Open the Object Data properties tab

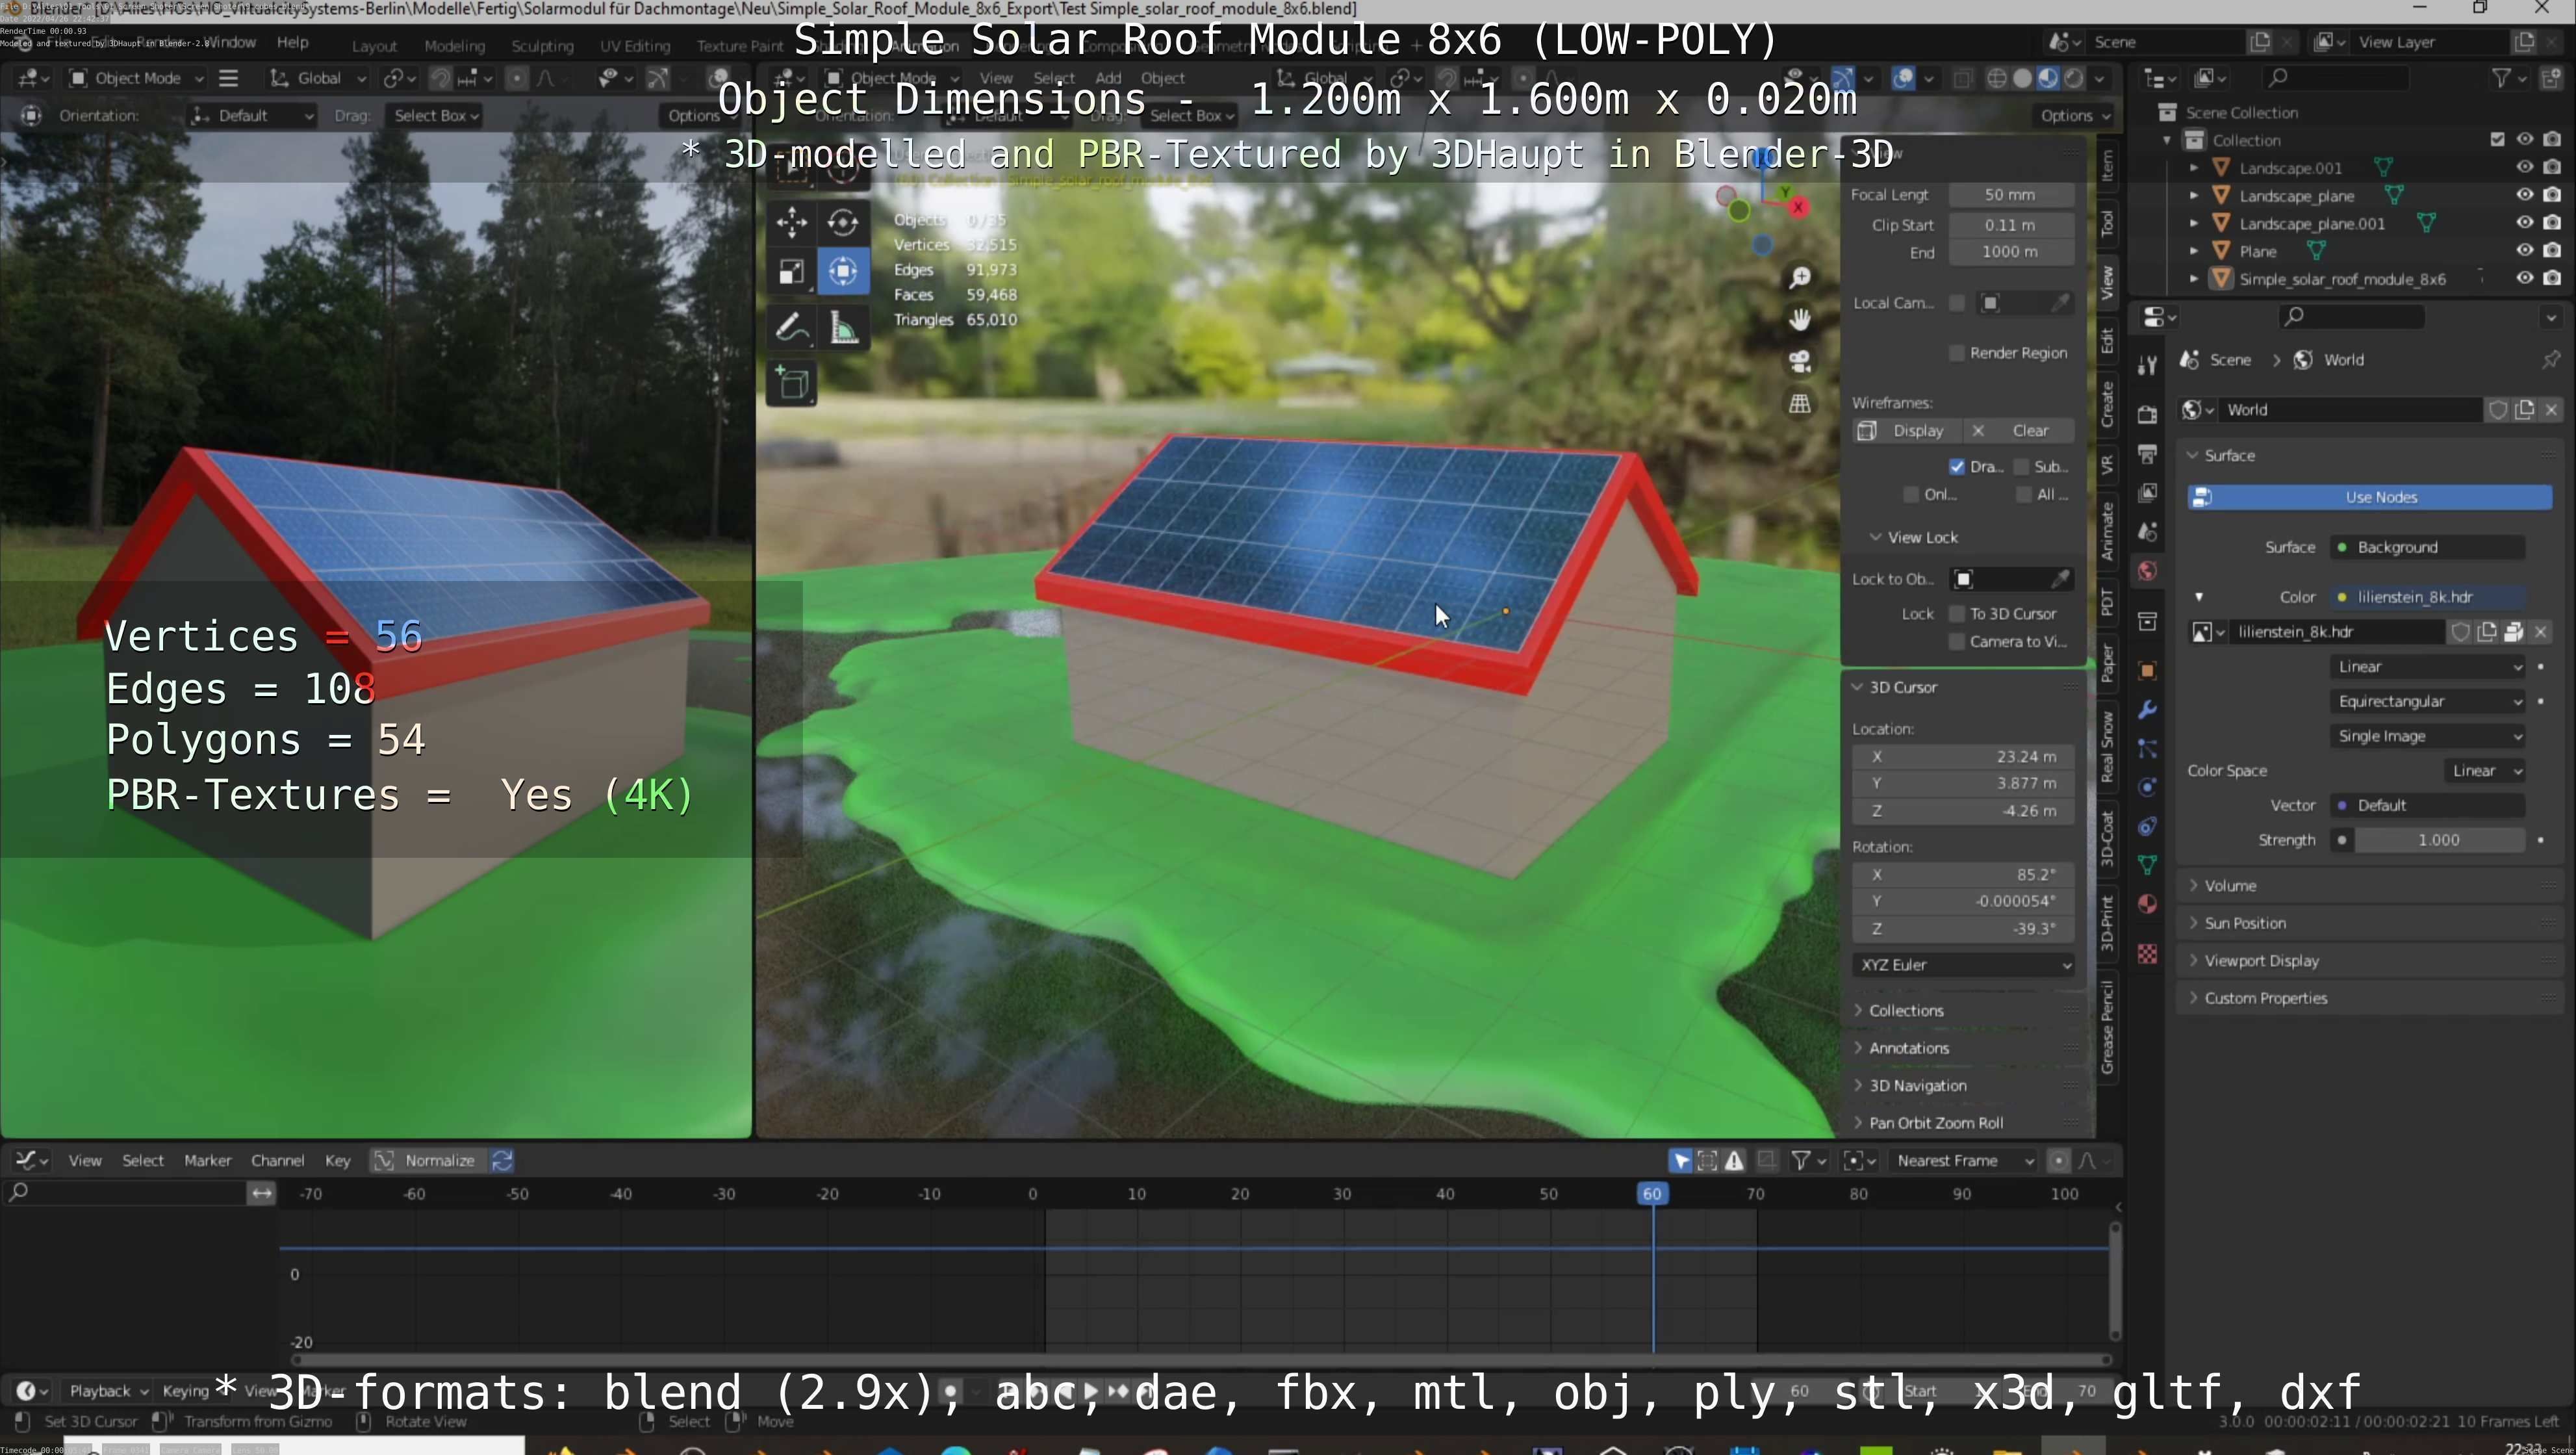click(2147, 864)
